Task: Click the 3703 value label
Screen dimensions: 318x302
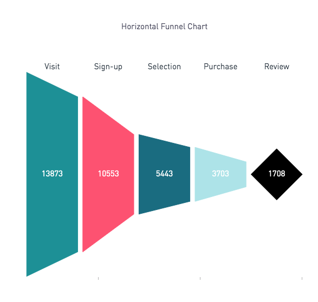Action: 220,174
